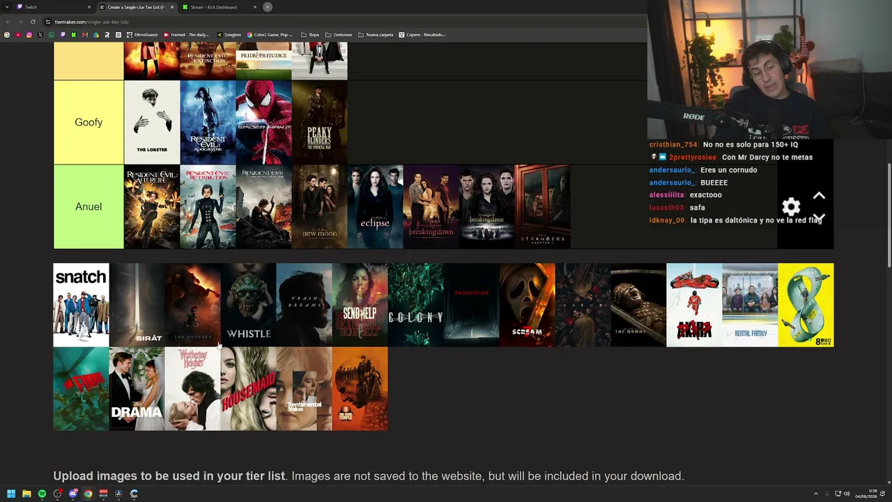Open the Copero - Resultado bookmark
The height and width of the screenshot is (502, 892).
pos(422,35)
